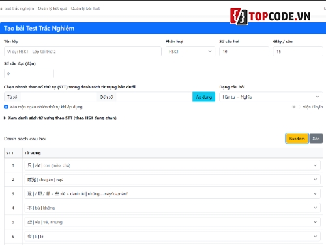
Task: Open the test trắc nghiệm nav item
Action: pos(17,8)
